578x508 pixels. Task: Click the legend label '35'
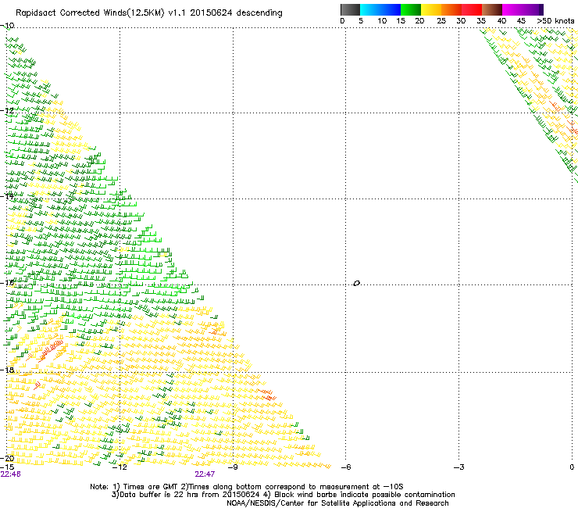tap(481, 21)
